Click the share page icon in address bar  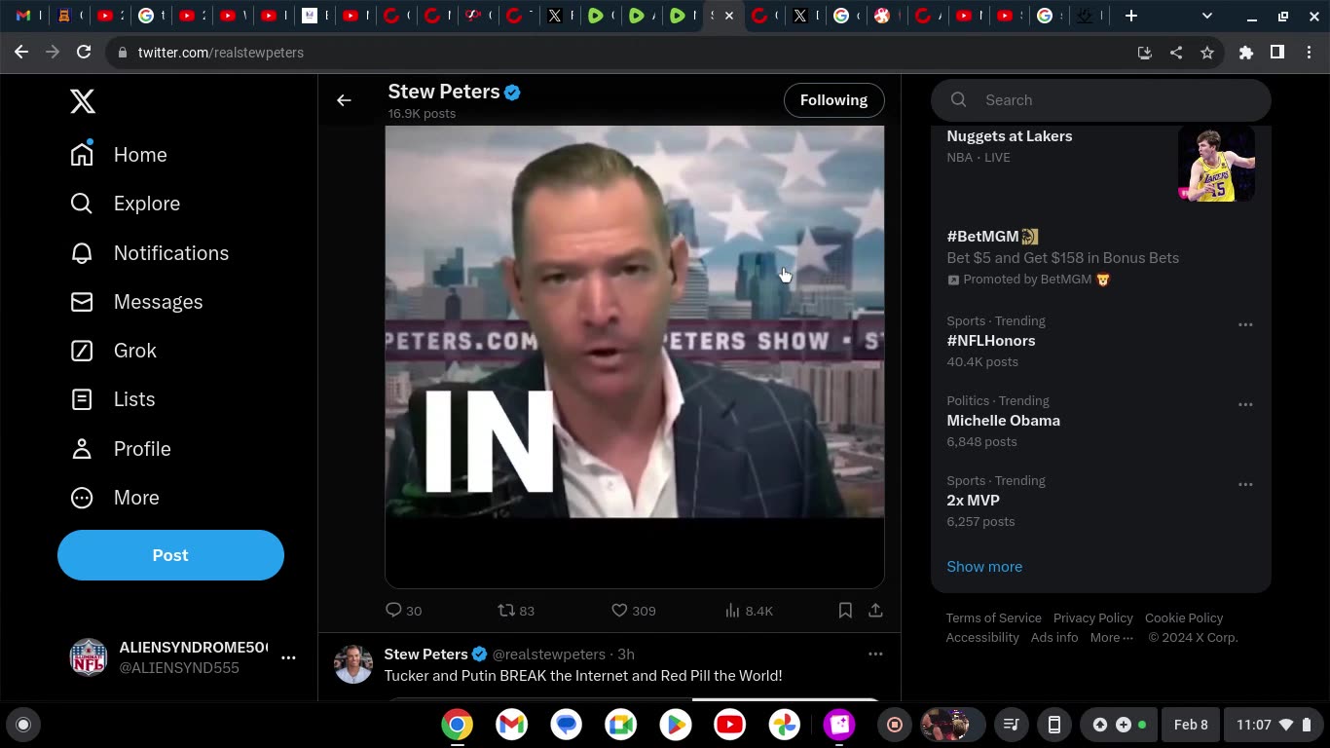point(1176,53)
